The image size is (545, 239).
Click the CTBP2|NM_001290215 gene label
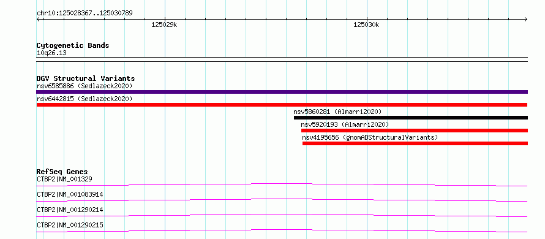coord(70,225)
